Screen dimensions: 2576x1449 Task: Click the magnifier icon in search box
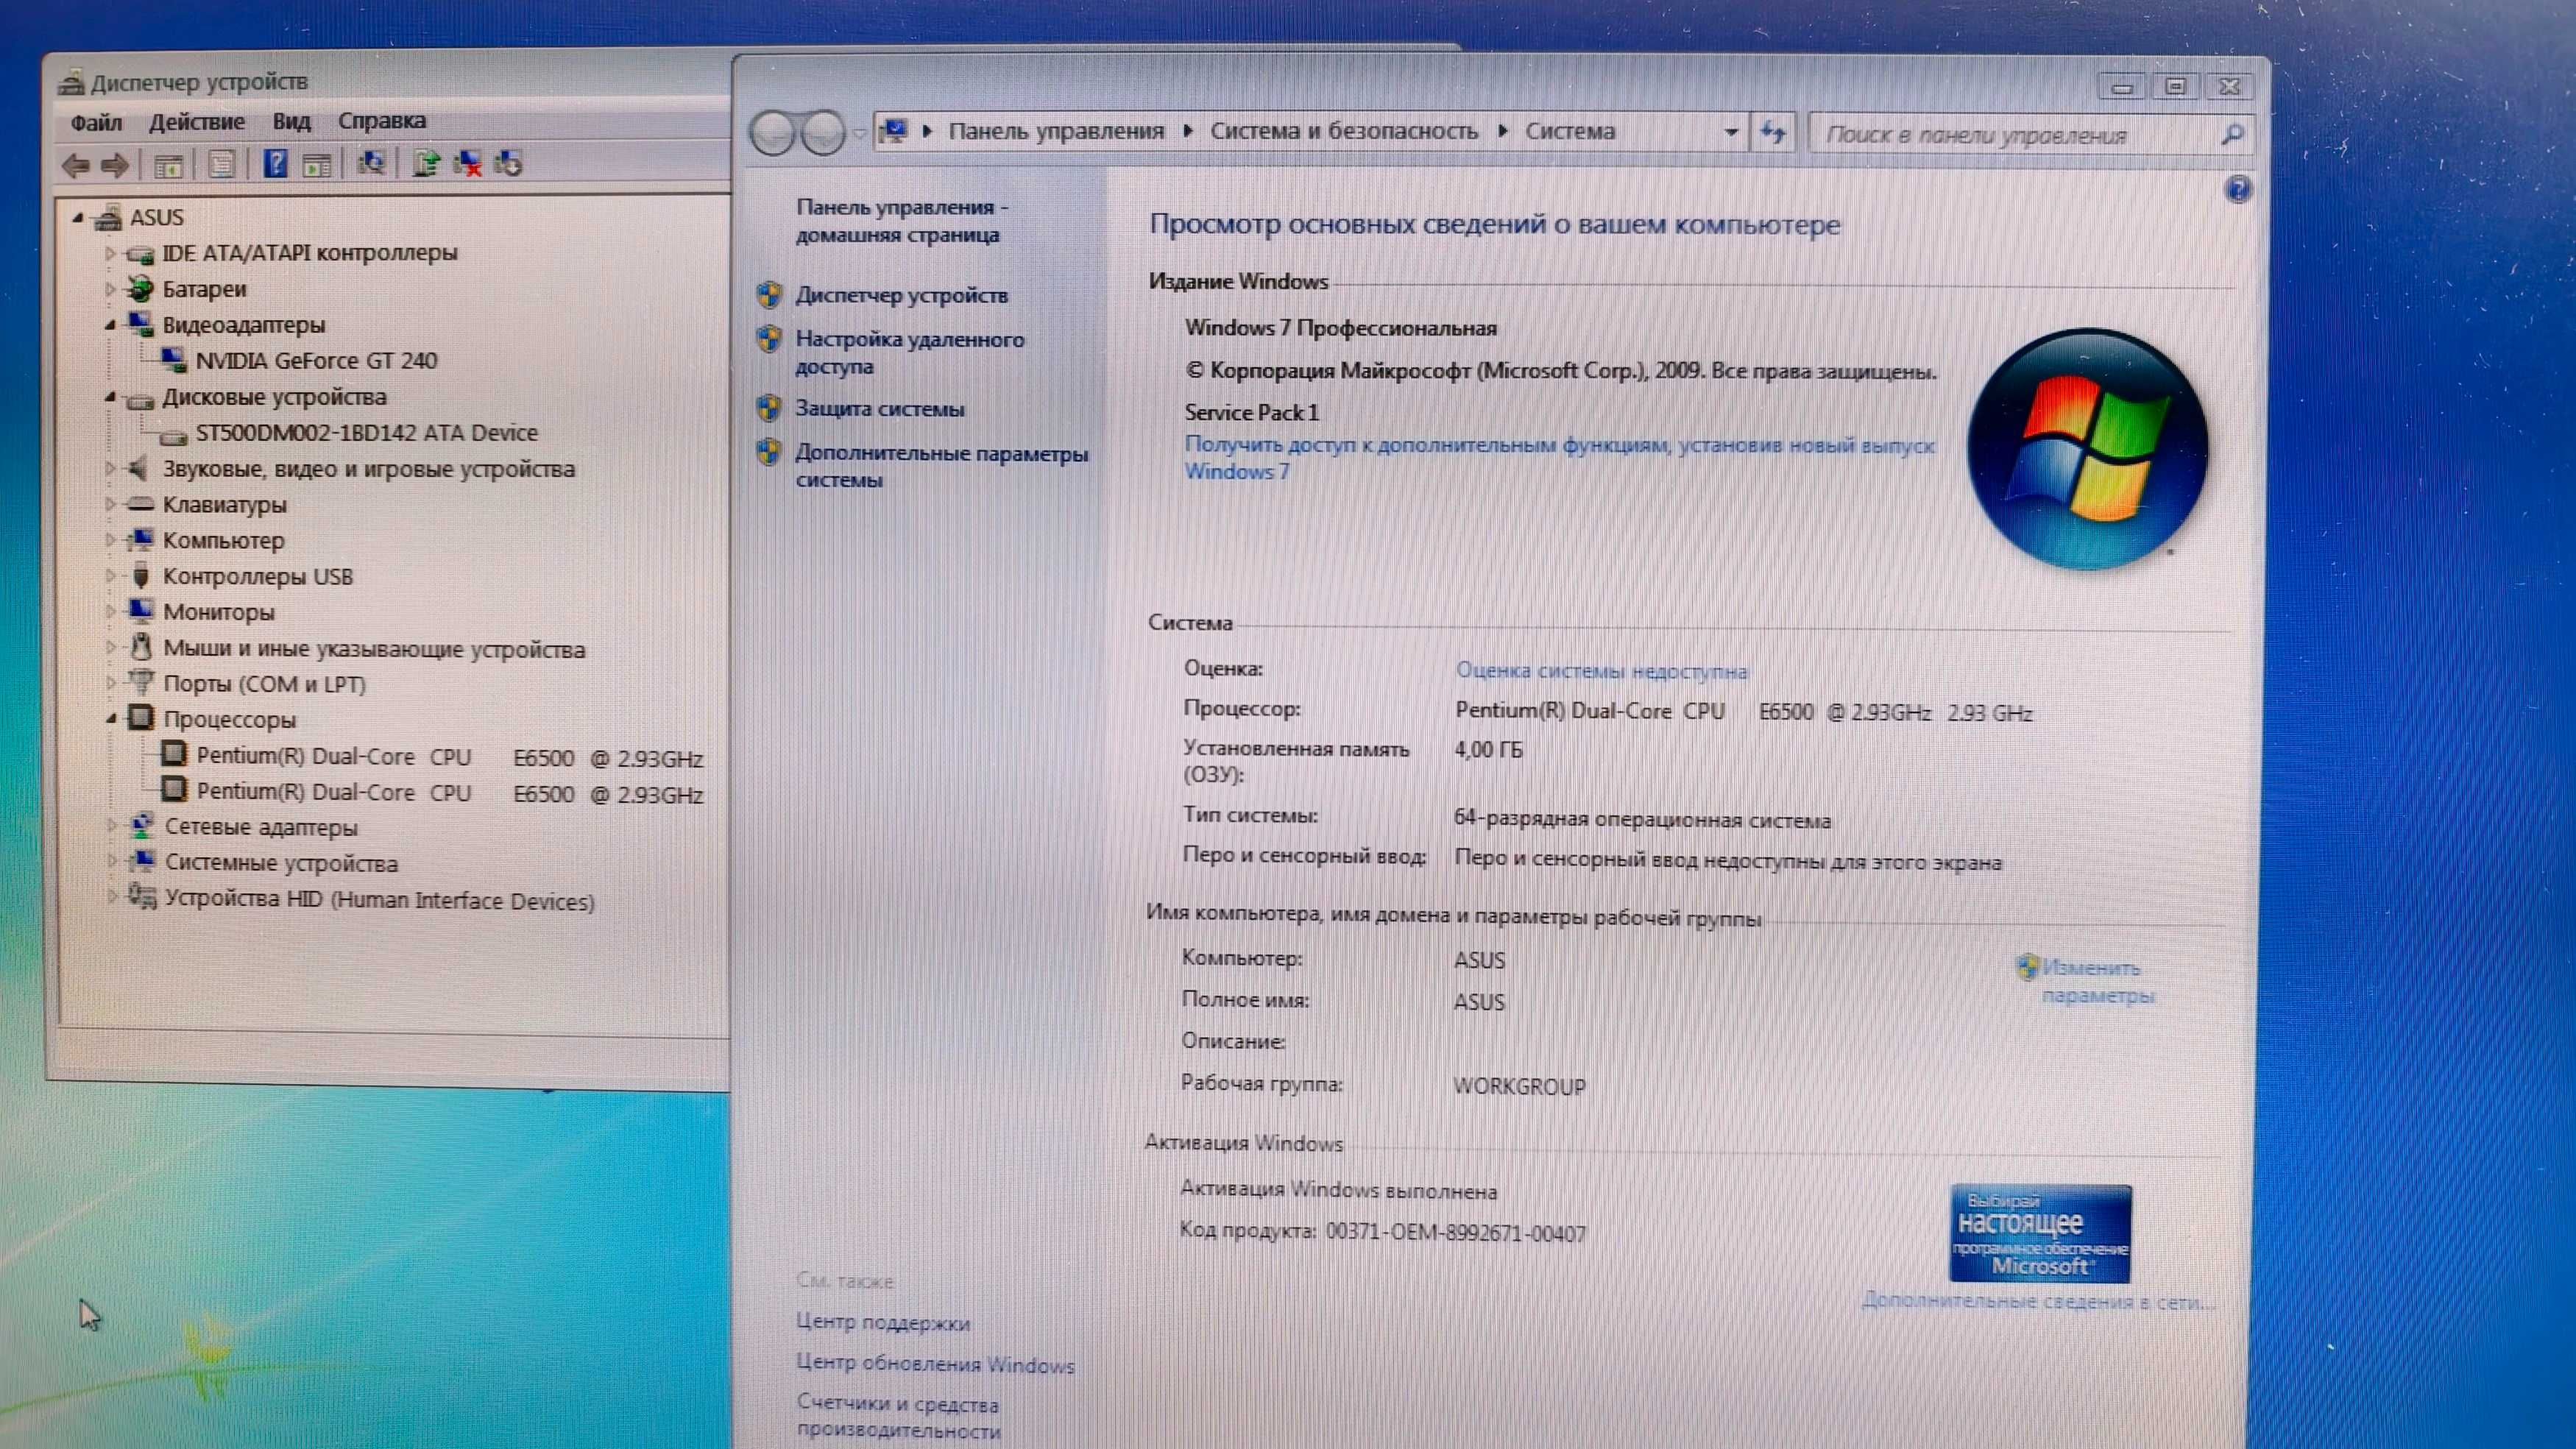tap(2232, 134)
